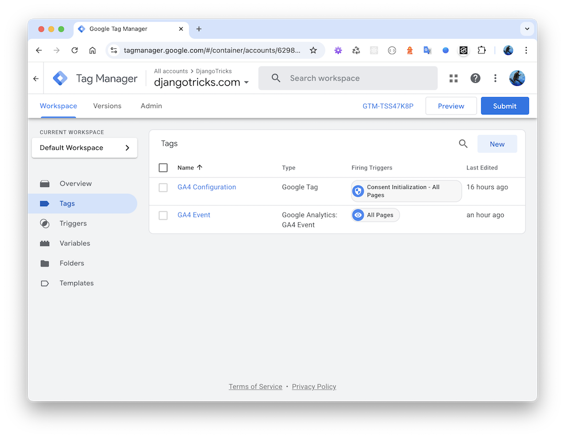565x438 pixels.
Task: Click the recycle arrows browser extension
Action: [356, 50]
